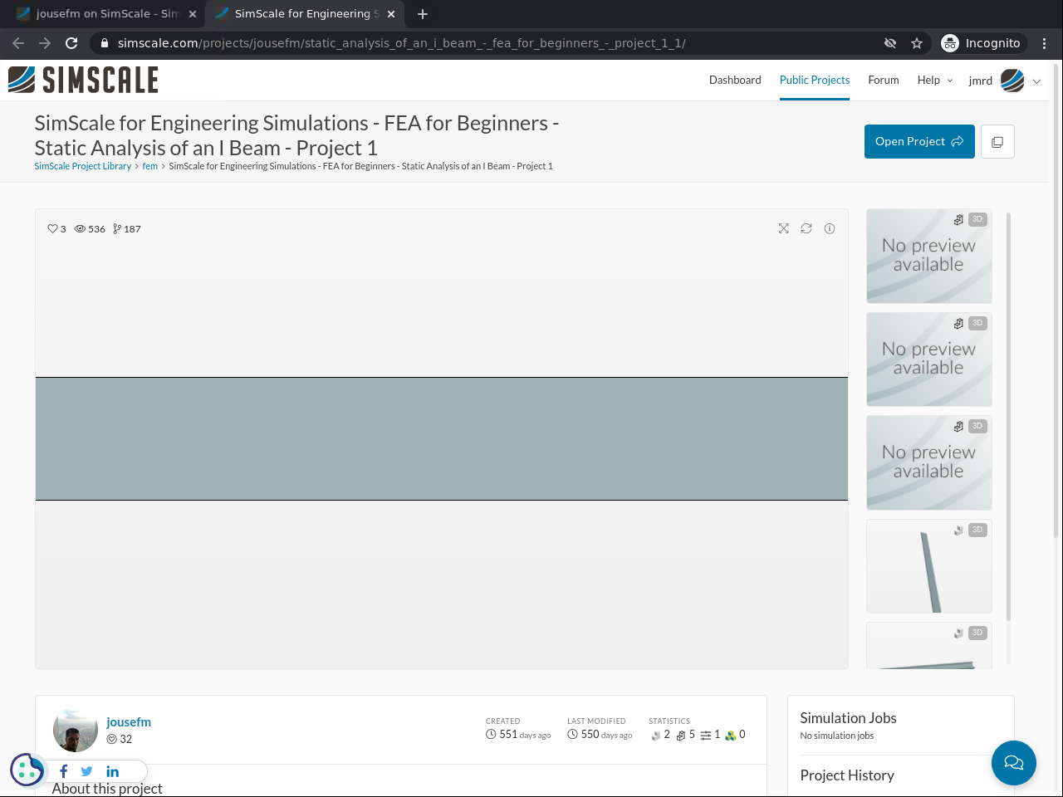Screen dimensions: 1063x797
Task: Click the clock icon beside 551 days ago
Action: 491,735
